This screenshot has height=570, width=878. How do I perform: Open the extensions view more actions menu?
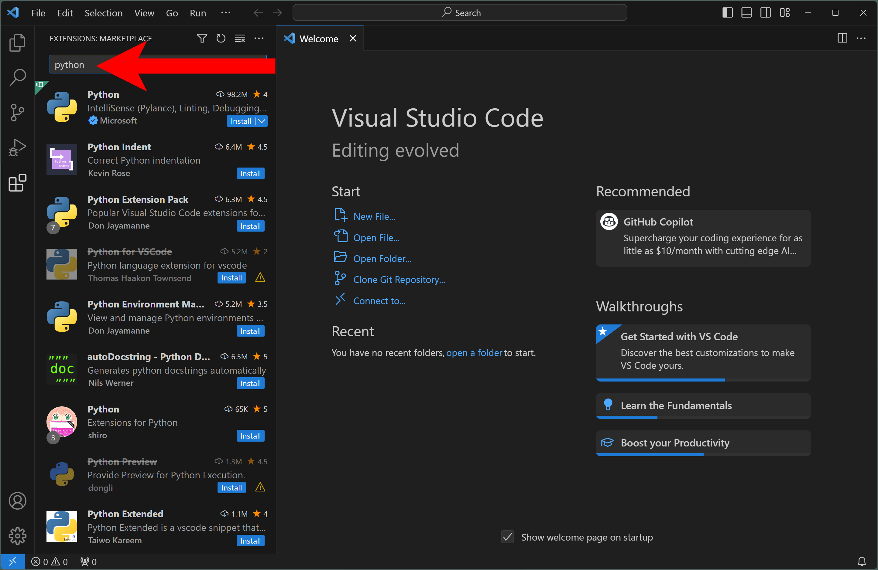pyautogui.click(x=259, y=38)
